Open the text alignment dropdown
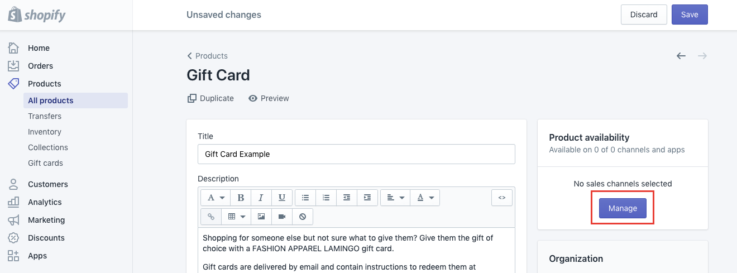This screenshot has width=737, height=273. pyautogui.click(x=395, y=198)
